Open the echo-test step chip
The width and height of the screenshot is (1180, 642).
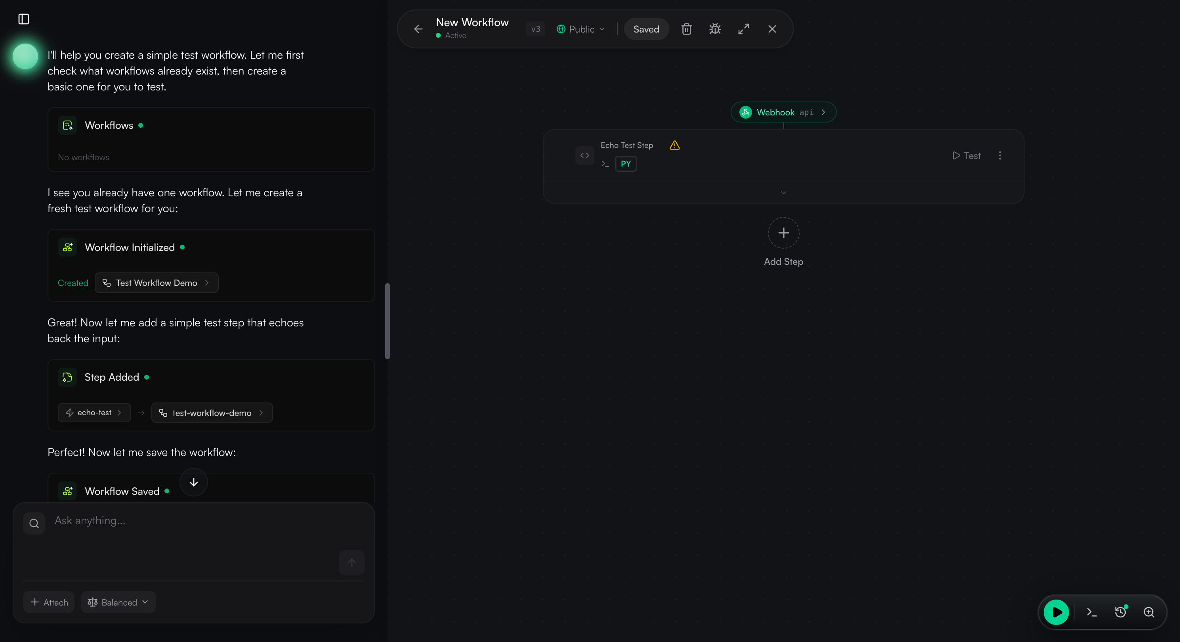94,412
